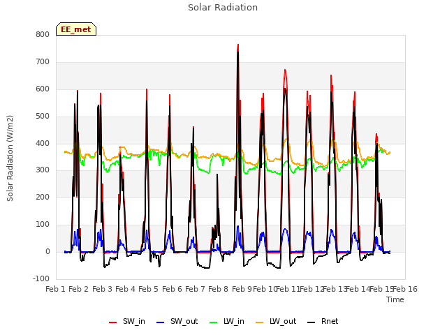Click the Solar Radiation (W/m2) y-axis label
The height and width of the screenshot is (335, 447).
point(10,158)
